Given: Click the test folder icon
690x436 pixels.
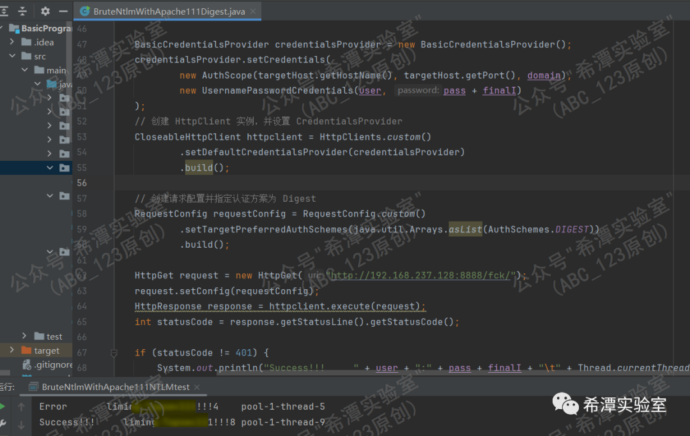Looking at the screenshot, I should pyautogui.click(x=40, y=336).
